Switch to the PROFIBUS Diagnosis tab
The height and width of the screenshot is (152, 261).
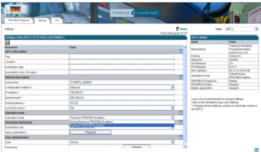click(x=19, y=20)
